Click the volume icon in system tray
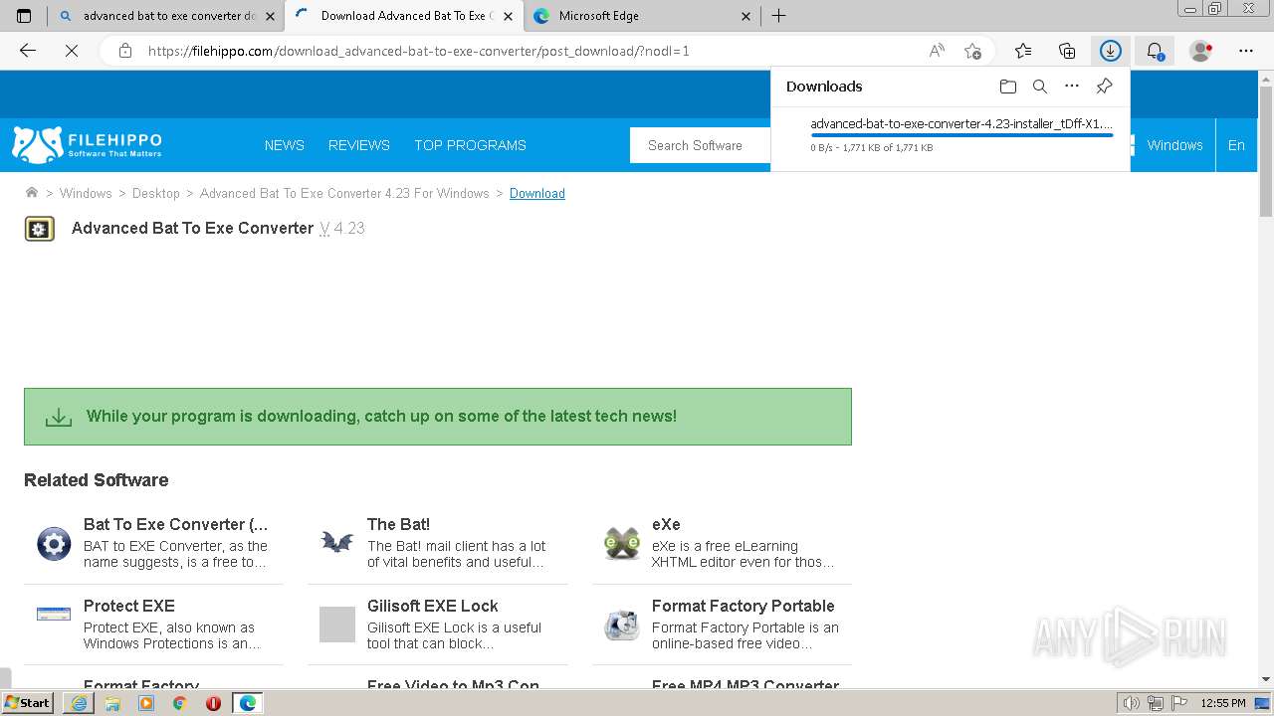The width and height of the screenshot is (1274, 716). pyautogui.click(x=1132, y=703)
